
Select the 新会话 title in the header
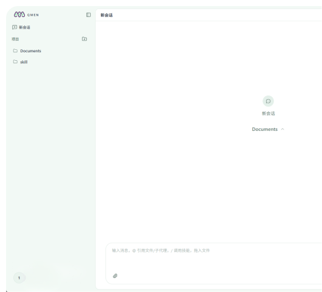tap(106, 15)
